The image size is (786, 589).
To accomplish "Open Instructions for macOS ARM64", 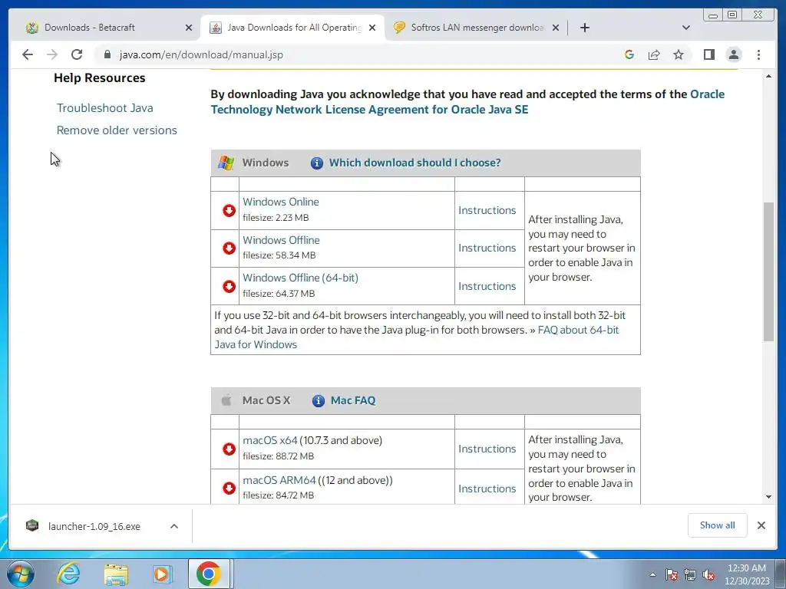I will click(487, 489).
